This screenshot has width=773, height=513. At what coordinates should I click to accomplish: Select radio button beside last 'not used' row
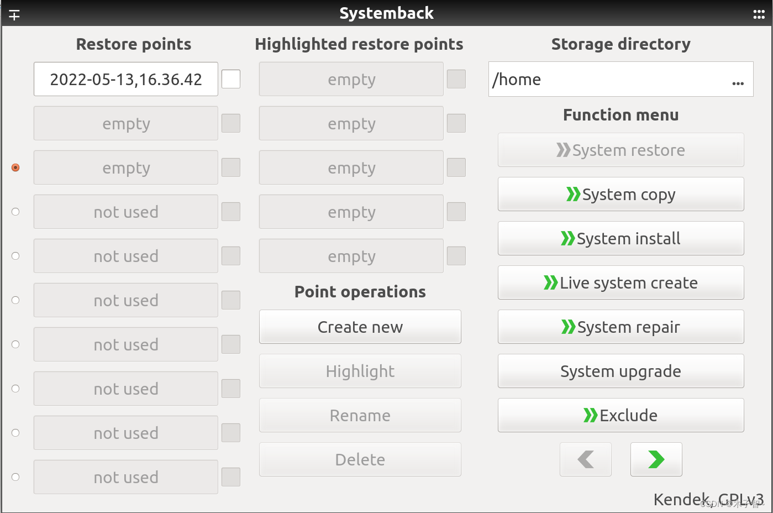pos(15,477)
